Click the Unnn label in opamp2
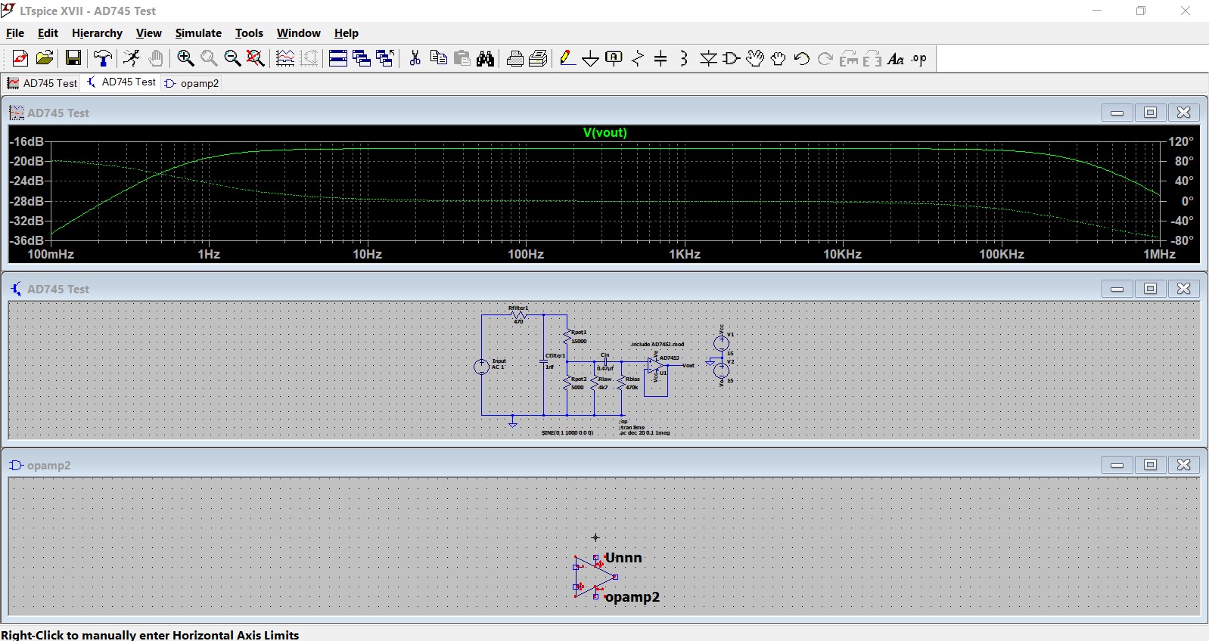This screenshot has width=1209, height=641. pyautogui.click(x=623, y=558)
